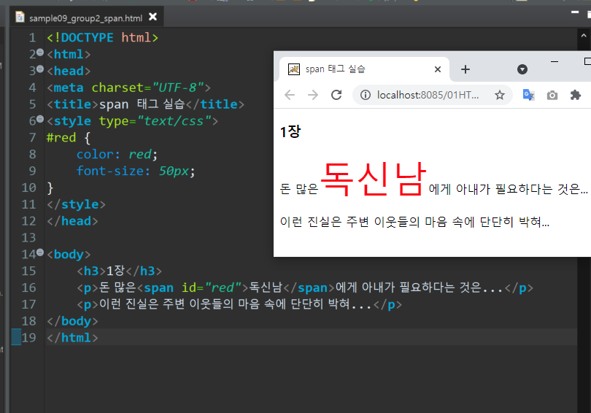Screen dimensions: 591x413
Task: Click the camera screenshot extension icon
Action: [x=552, y=96]
